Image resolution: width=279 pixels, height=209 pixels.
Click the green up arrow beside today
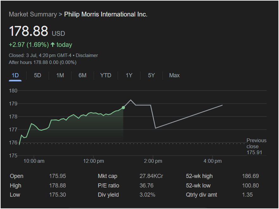[x=53, y=45]
